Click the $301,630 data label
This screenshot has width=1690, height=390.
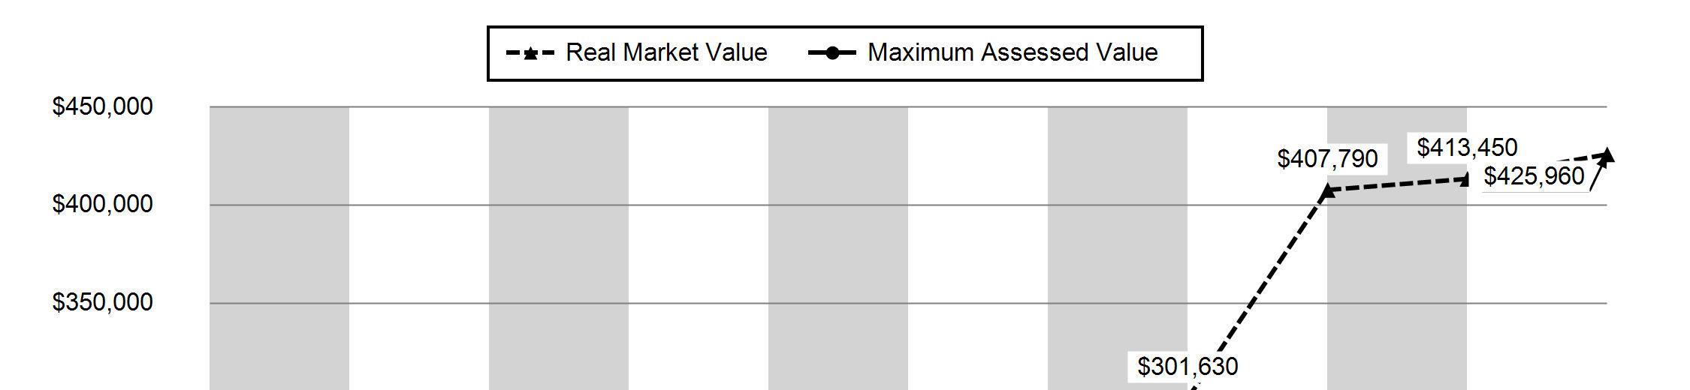pyautogui.click(x=1188, y=366)
